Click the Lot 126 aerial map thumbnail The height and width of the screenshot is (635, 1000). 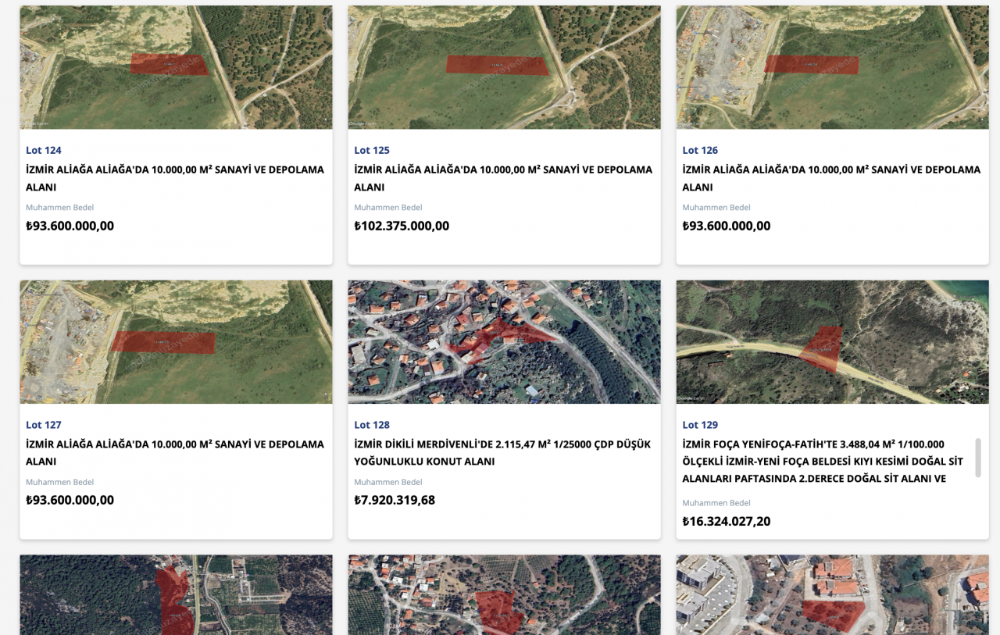coord(832,67)
